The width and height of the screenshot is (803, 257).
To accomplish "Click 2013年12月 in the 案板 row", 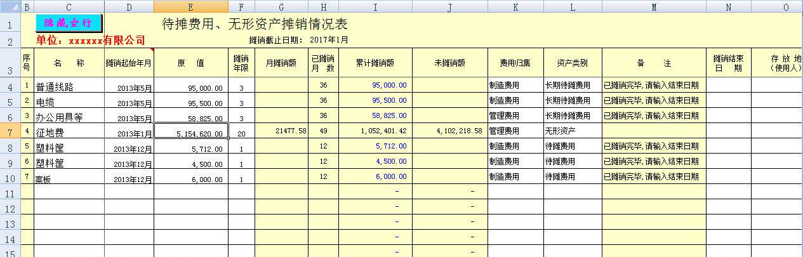I will coord(129,178).
